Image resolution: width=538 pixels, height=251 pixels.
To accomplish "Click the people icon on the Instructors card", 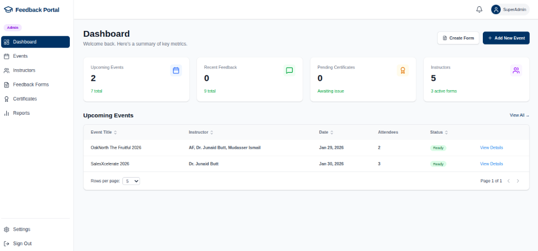I will 516,71.
